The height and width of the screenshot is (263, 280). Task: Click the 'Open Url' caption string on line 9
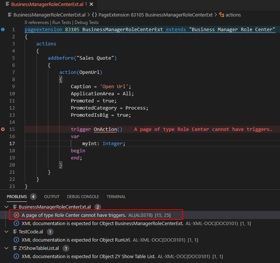click(114, 87)
